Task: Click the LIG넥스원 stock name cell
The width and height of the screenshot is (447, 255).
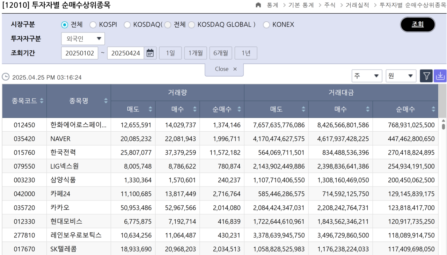Action: click(79, 166)
